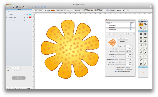Click the Scale value stepper

tap(132, 49)
